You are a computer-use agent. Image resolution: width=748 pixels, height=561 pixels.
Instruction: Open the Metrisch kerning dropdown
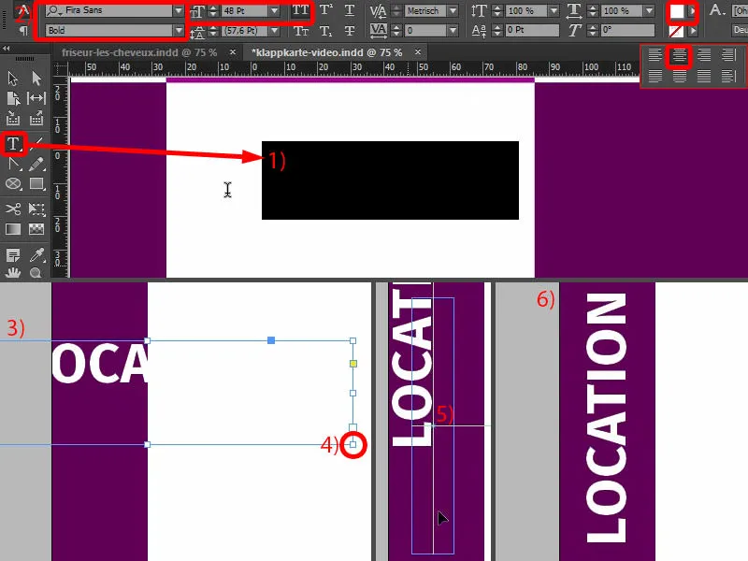tap(453, 10)
